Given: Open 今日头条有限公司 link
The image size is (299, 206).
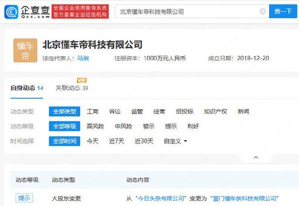Looking at the screenshot, I should click(160, 199).
